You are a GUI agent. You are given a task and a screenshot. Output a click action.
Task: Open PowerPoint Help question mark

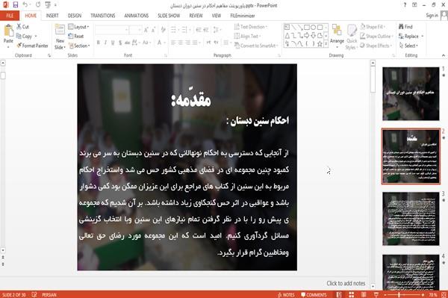(x=405, y=5)
